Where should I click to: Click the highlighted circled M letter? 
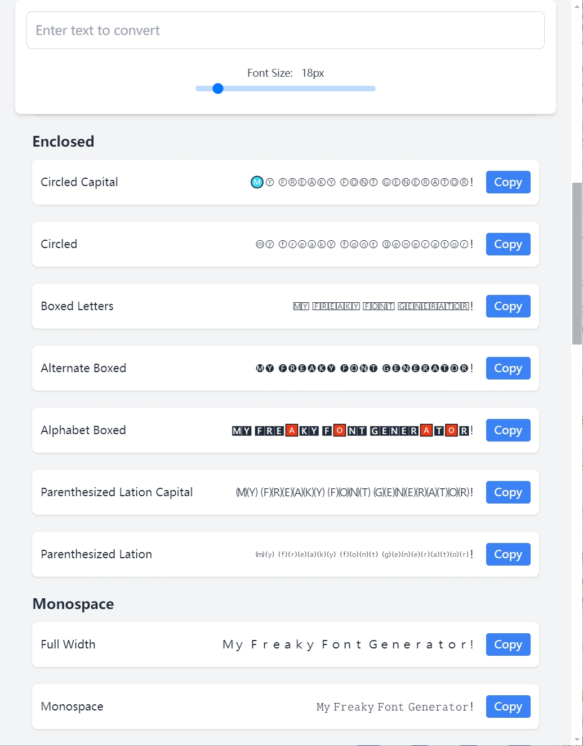(257, 182)
